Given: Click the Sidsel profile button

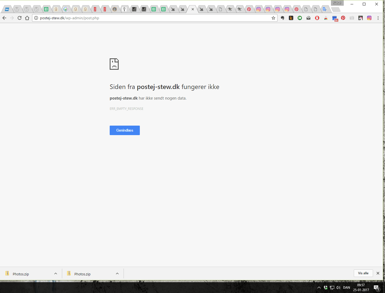Looking at the screenshot, I should (x=337, y=3).
